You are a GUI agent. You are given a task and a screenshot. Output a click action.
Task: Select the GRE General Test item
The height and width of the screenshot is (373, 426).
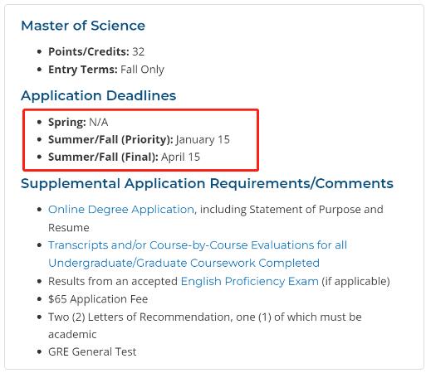pyautogui.click(x=92, y=351)
